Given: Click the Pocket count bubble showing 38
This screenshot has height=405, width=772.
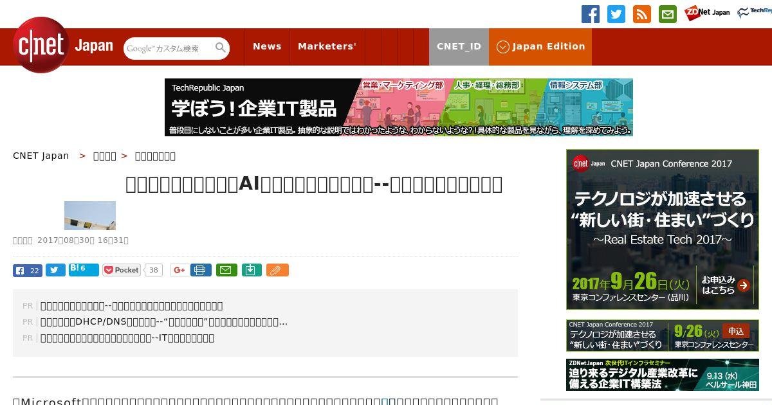Looking at the screenshot, I should point(153,270).
